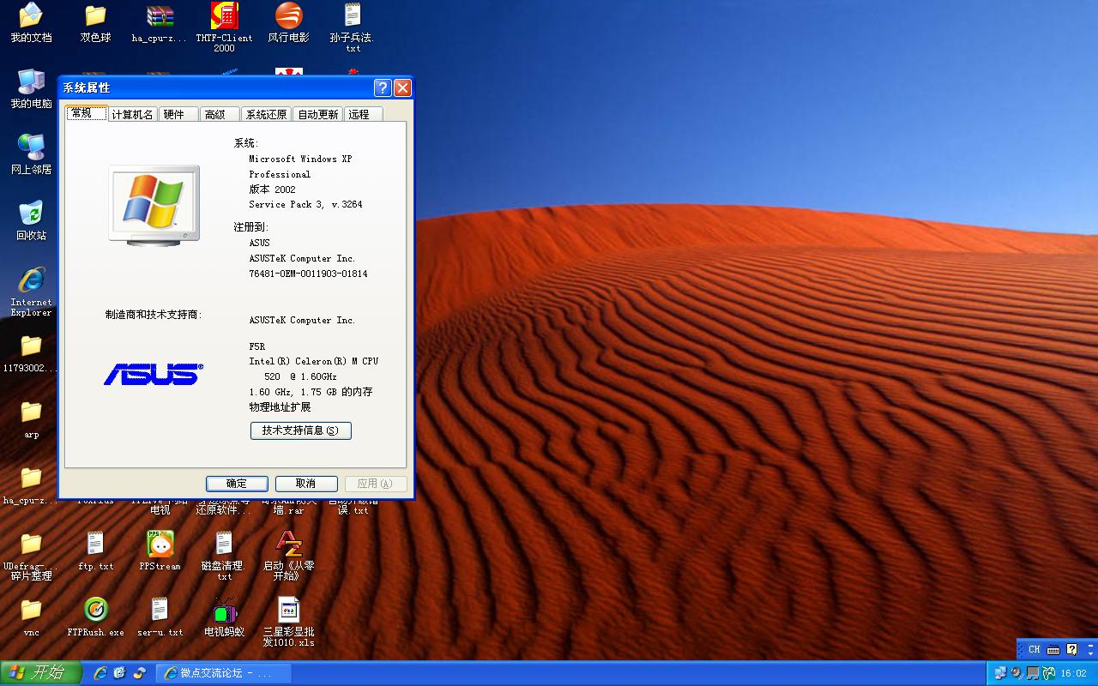Select the arp folder on desktop
The width and height of the screenshot is (1098, 686).
pyautogui.click(x=31, y=418)
